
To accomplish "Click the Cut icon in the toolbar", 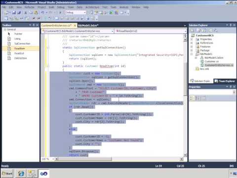I will 26,13.
